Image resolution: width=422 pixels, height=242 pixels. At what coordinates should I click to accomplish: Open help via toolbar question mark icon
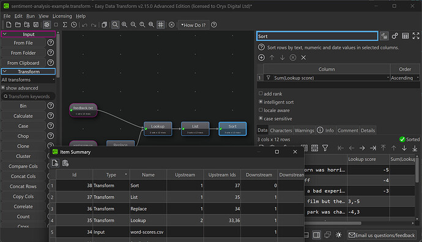click(213, 25)
